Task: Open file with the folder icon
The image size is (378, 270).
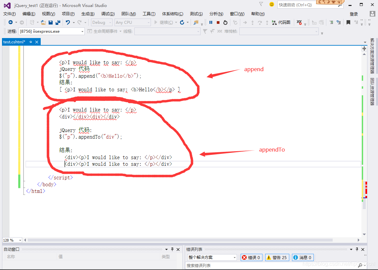Action: (x=43, y=22)
